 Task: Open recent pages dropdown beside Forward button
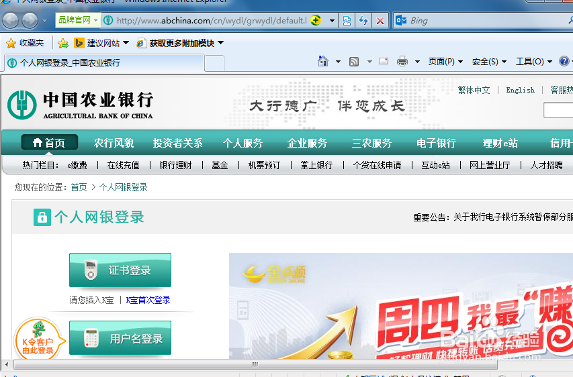(44, 21)
